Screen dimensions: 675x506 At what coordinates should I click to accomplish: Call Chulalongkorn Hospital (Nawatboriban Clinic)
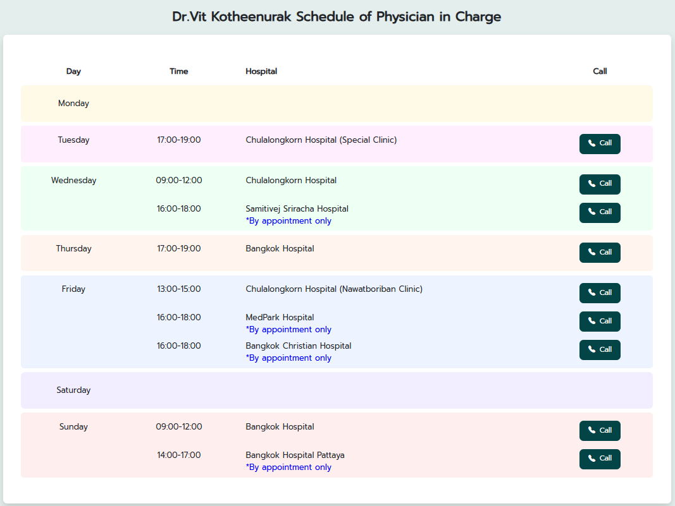pos(600,292)
